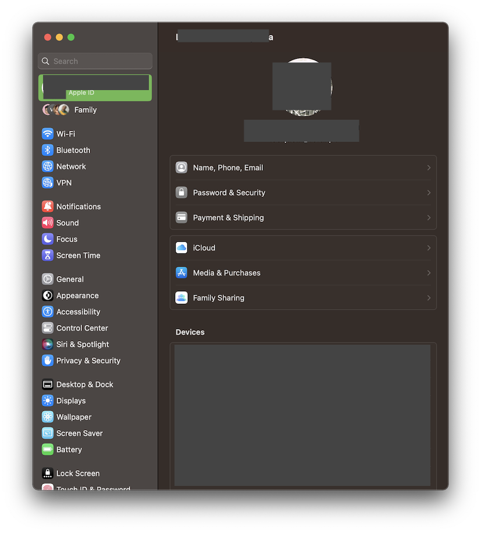Open Control Center label in sidebar

point(82,328)
